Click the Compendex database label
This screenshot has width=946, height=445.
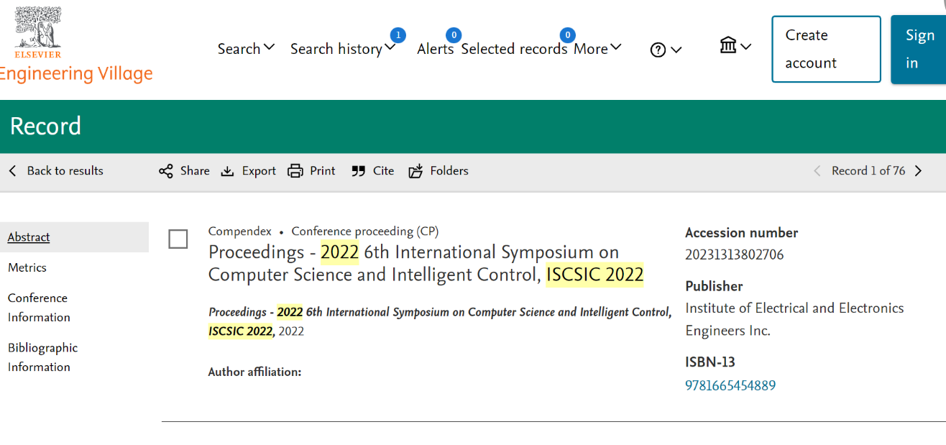pyautogui.click(x=240, y=231)
